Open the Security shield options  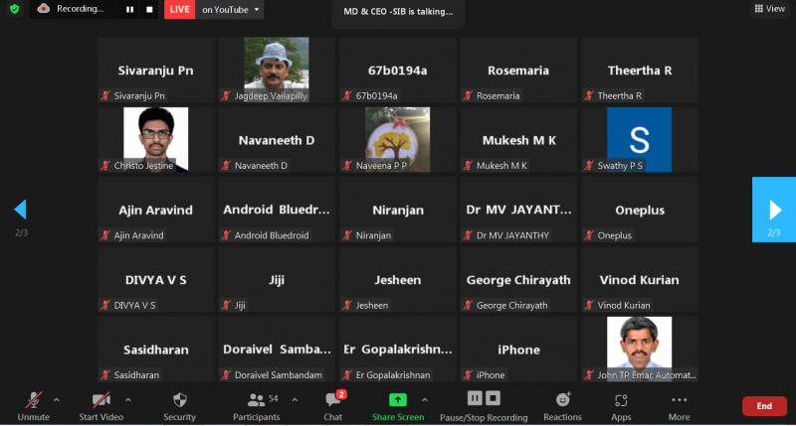tap(179, 405)
